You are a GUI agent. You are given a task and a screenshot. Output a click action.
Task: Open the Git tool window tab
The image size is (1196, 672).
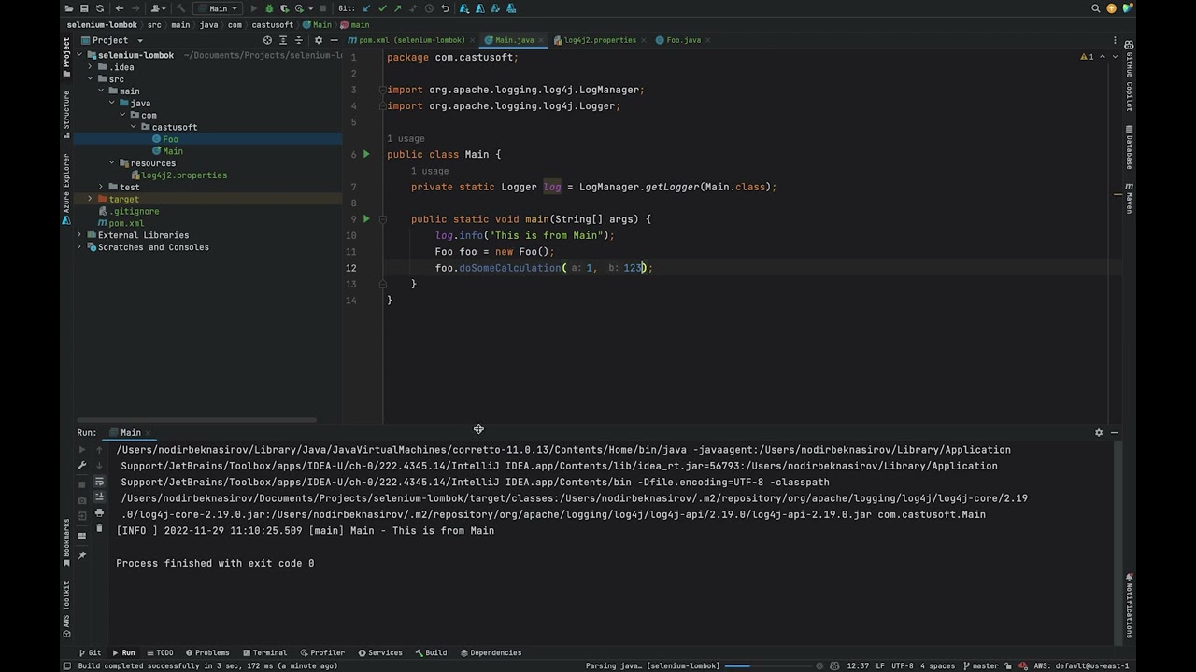click(90, 652)
